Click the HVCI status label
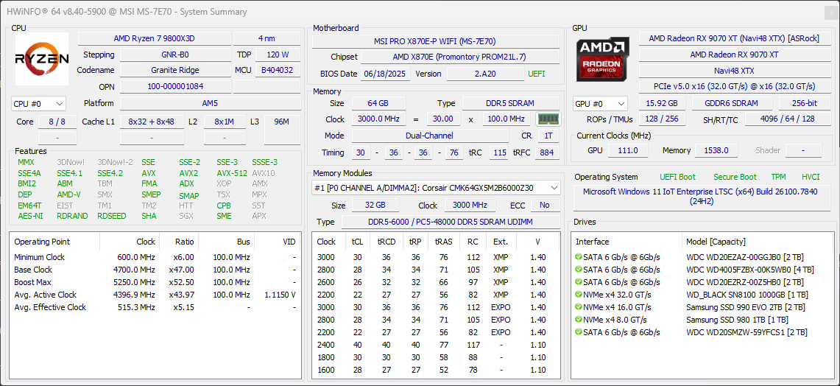The width and height of the screenshot is (840, 386). point(811,177)
